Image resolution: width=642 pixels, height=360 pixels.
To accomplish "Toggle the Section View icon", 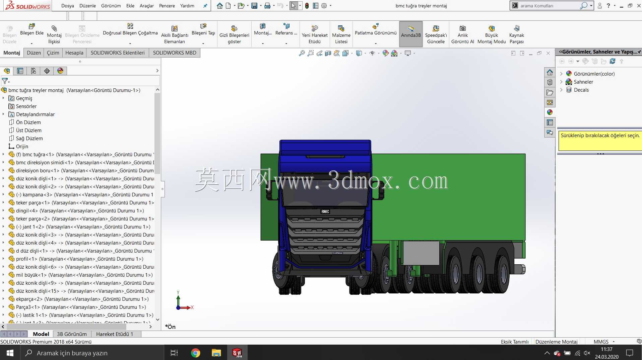I will (x=328, y=53).
